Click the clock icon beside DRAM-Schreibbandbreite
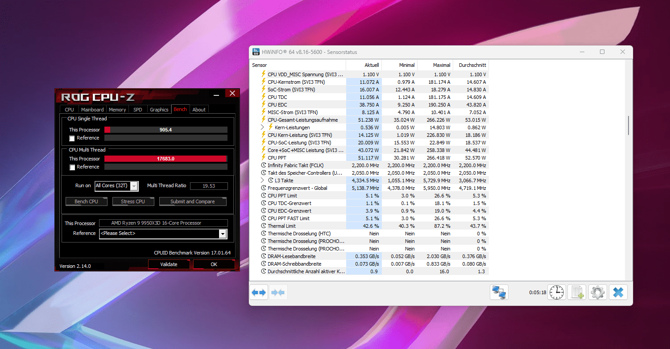 click(x=264, y=264)
